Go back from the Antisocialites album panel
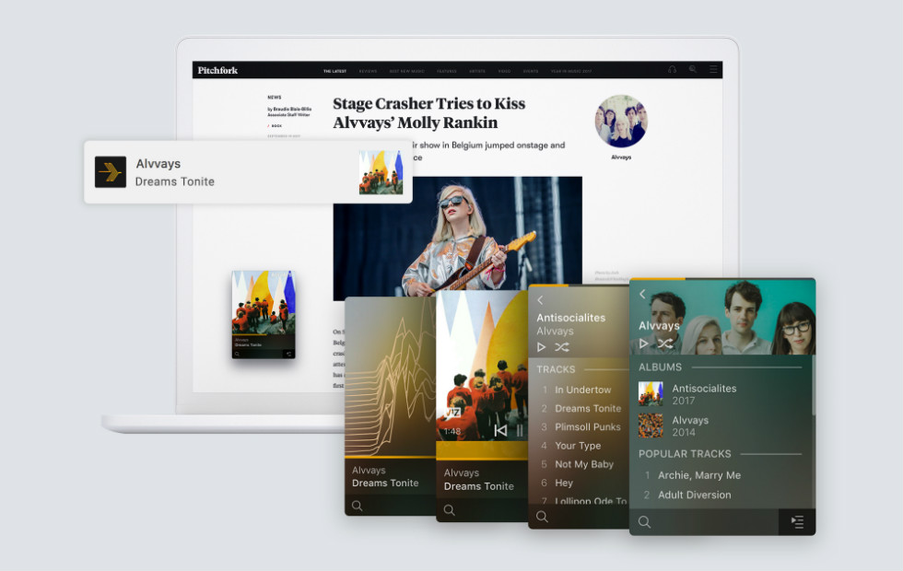This screenshot has width=903, height=571. point(541,300)
